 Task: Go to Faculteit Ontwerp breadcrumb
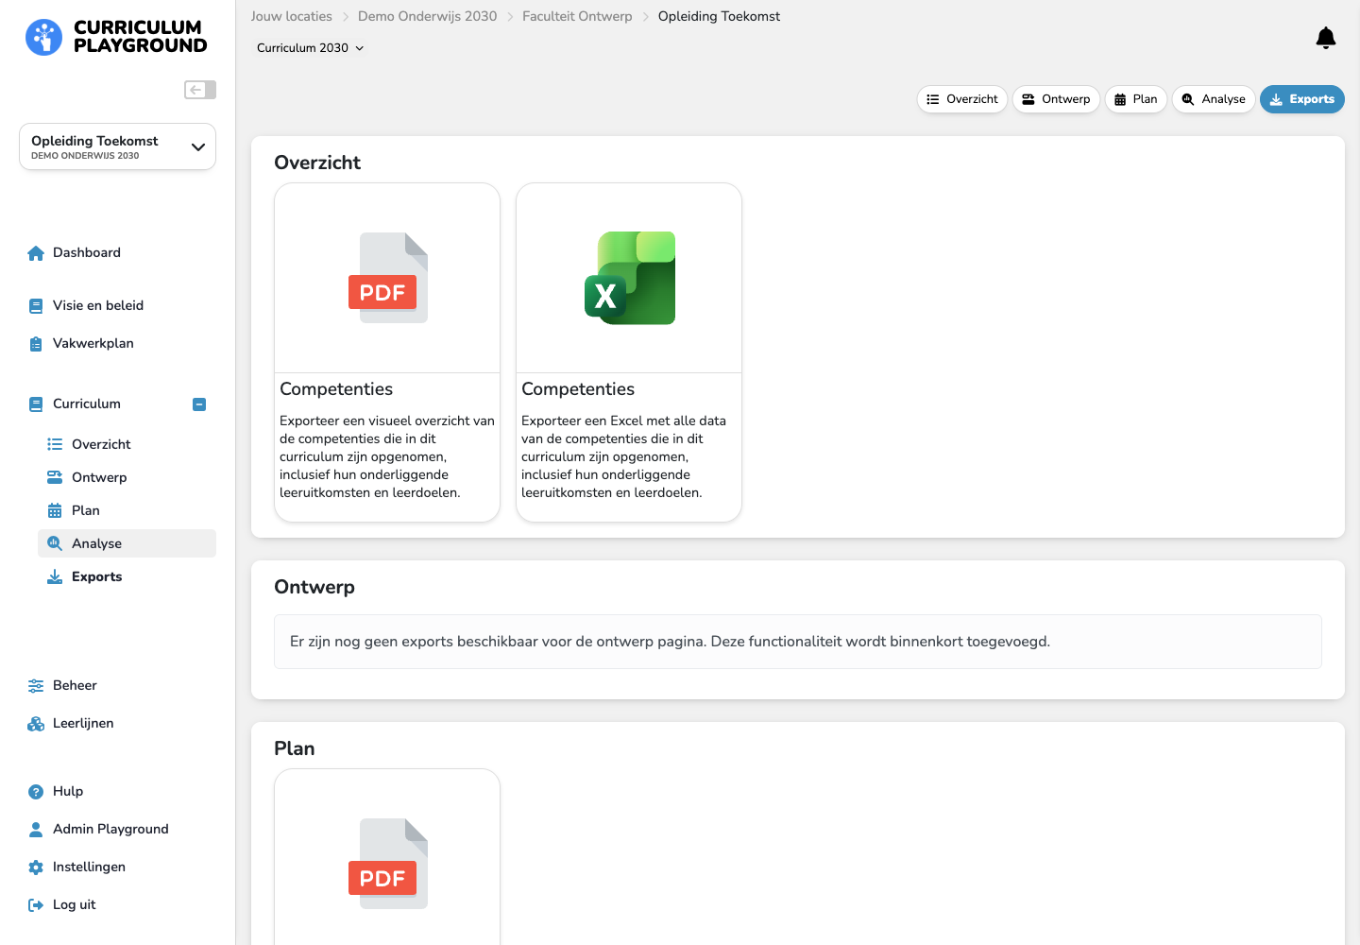(577, 17)
